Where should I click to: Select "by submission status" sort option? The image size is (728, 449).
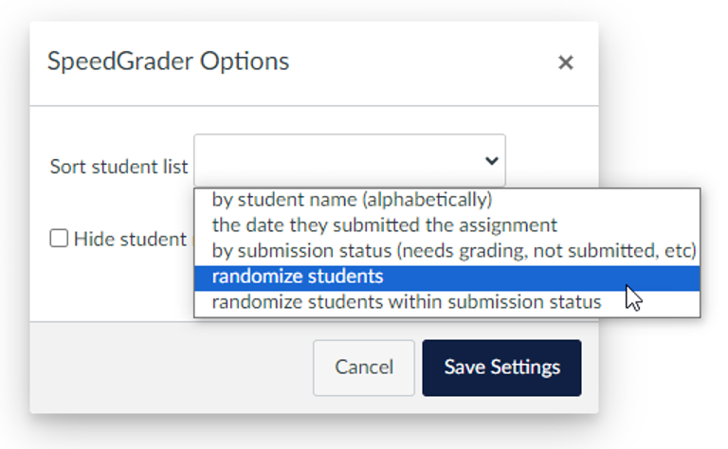[x=454, y=251]
